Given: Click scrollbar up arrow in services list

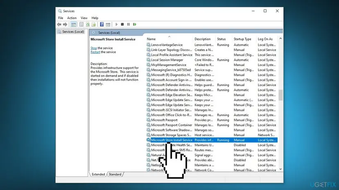Looking at the screenshot, I should pos(280,38).
